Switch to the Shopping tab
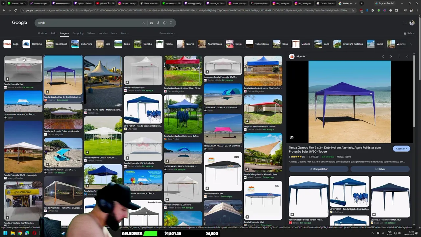 (x=78, y=33)
